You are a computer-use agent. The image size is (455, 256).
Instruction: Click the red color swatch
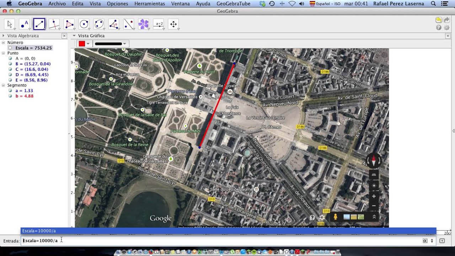pos(82,44)
